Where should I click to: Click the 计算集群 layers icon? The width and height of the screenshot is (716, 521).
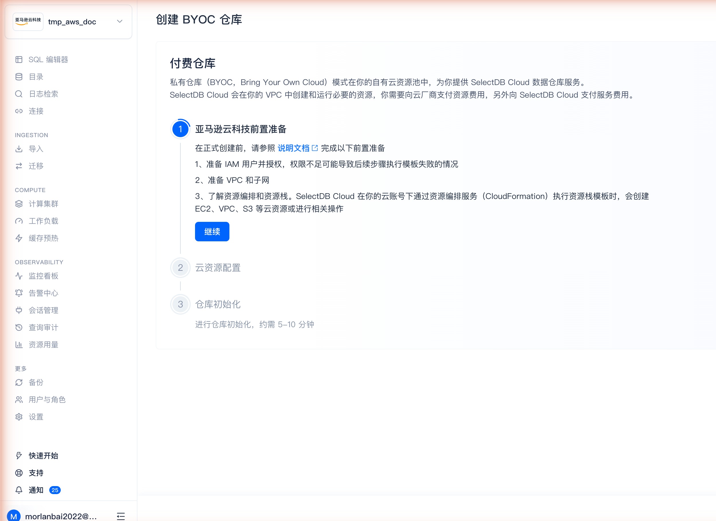(x=19, y=204)
